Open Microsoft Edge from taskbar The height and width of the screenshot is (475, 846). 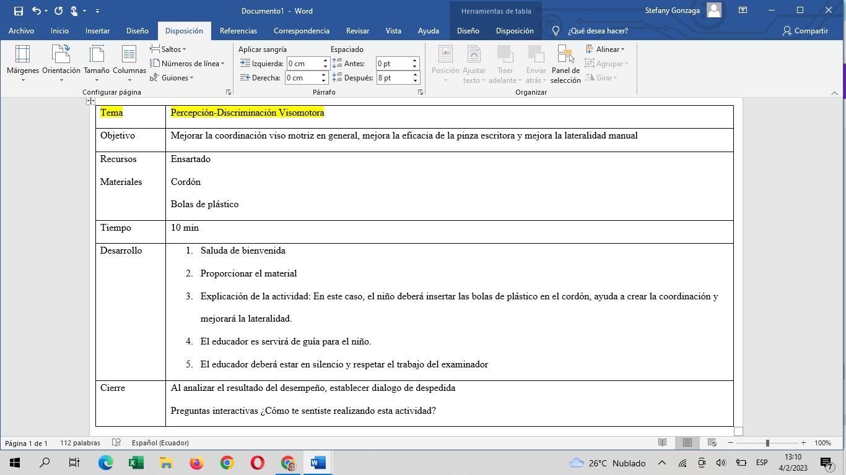106,463
